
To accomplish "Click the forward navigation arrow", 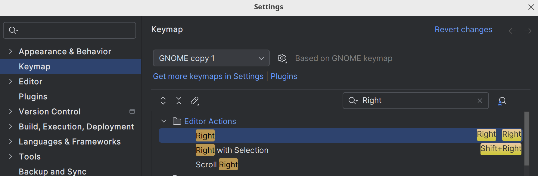I will (528, 31).
